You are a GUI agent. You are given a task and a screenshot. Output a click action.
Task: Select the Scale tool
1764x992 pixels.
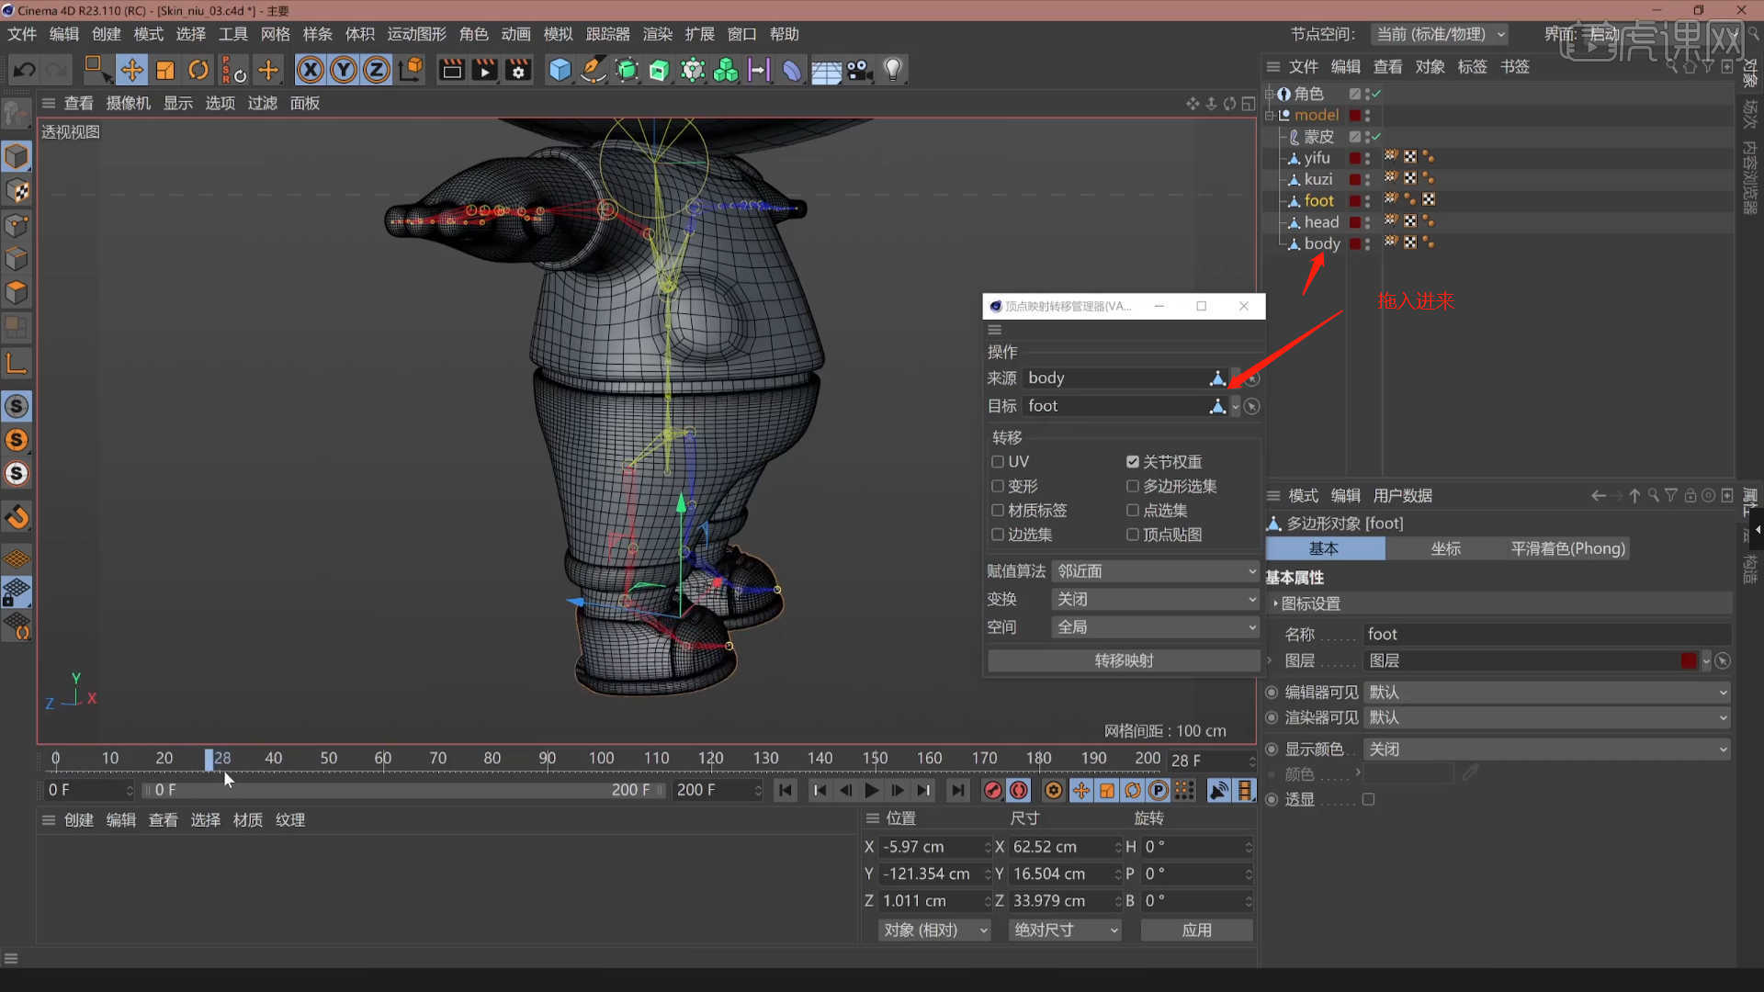(165, 69)
